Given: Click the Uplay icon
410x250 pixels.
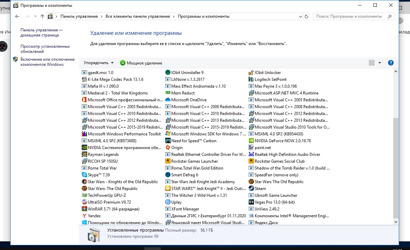Looking at the screenshot, I should coord(168,202).
